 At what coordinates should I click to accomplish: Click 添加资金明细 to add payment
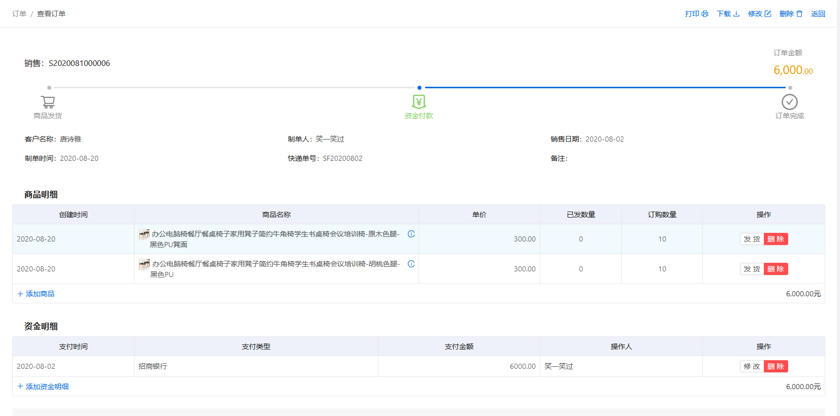click(43, 387)
